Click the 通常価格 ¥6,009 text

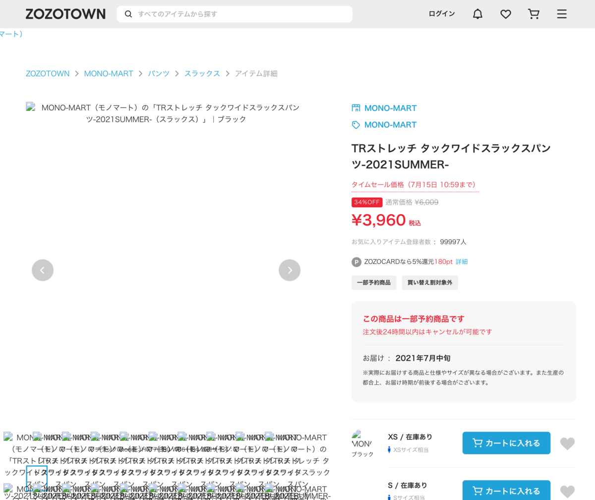412,202
